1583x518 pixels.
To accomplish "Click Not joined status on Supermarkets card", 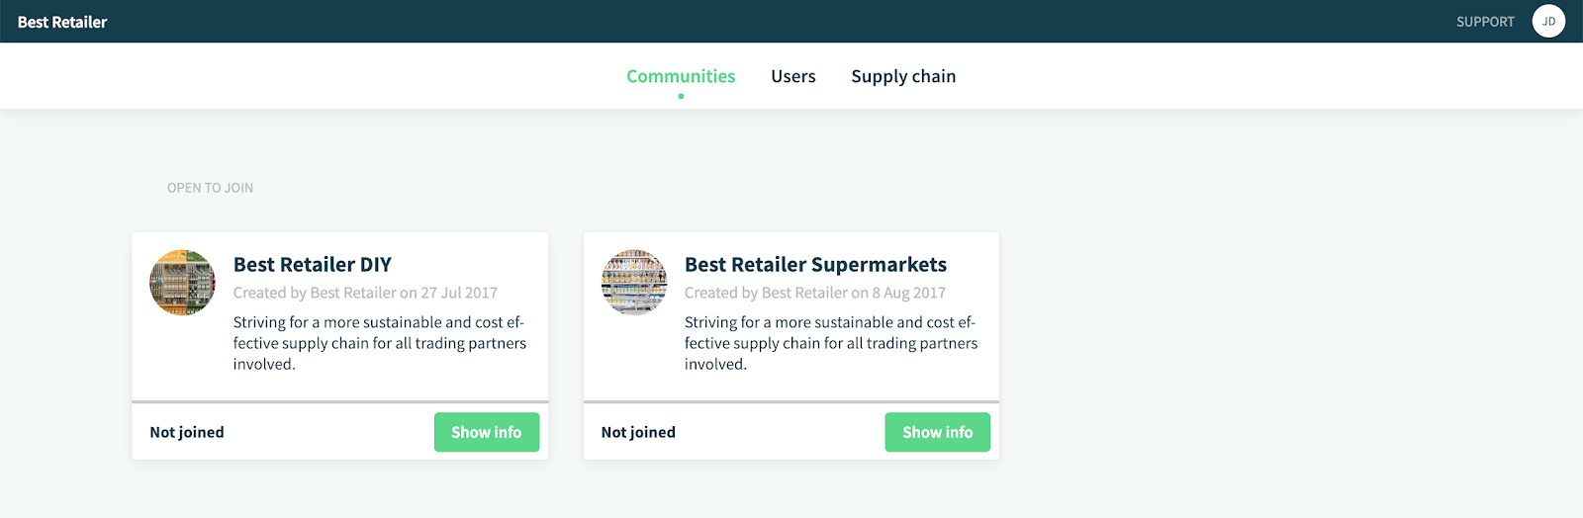I will coord(638,432).
